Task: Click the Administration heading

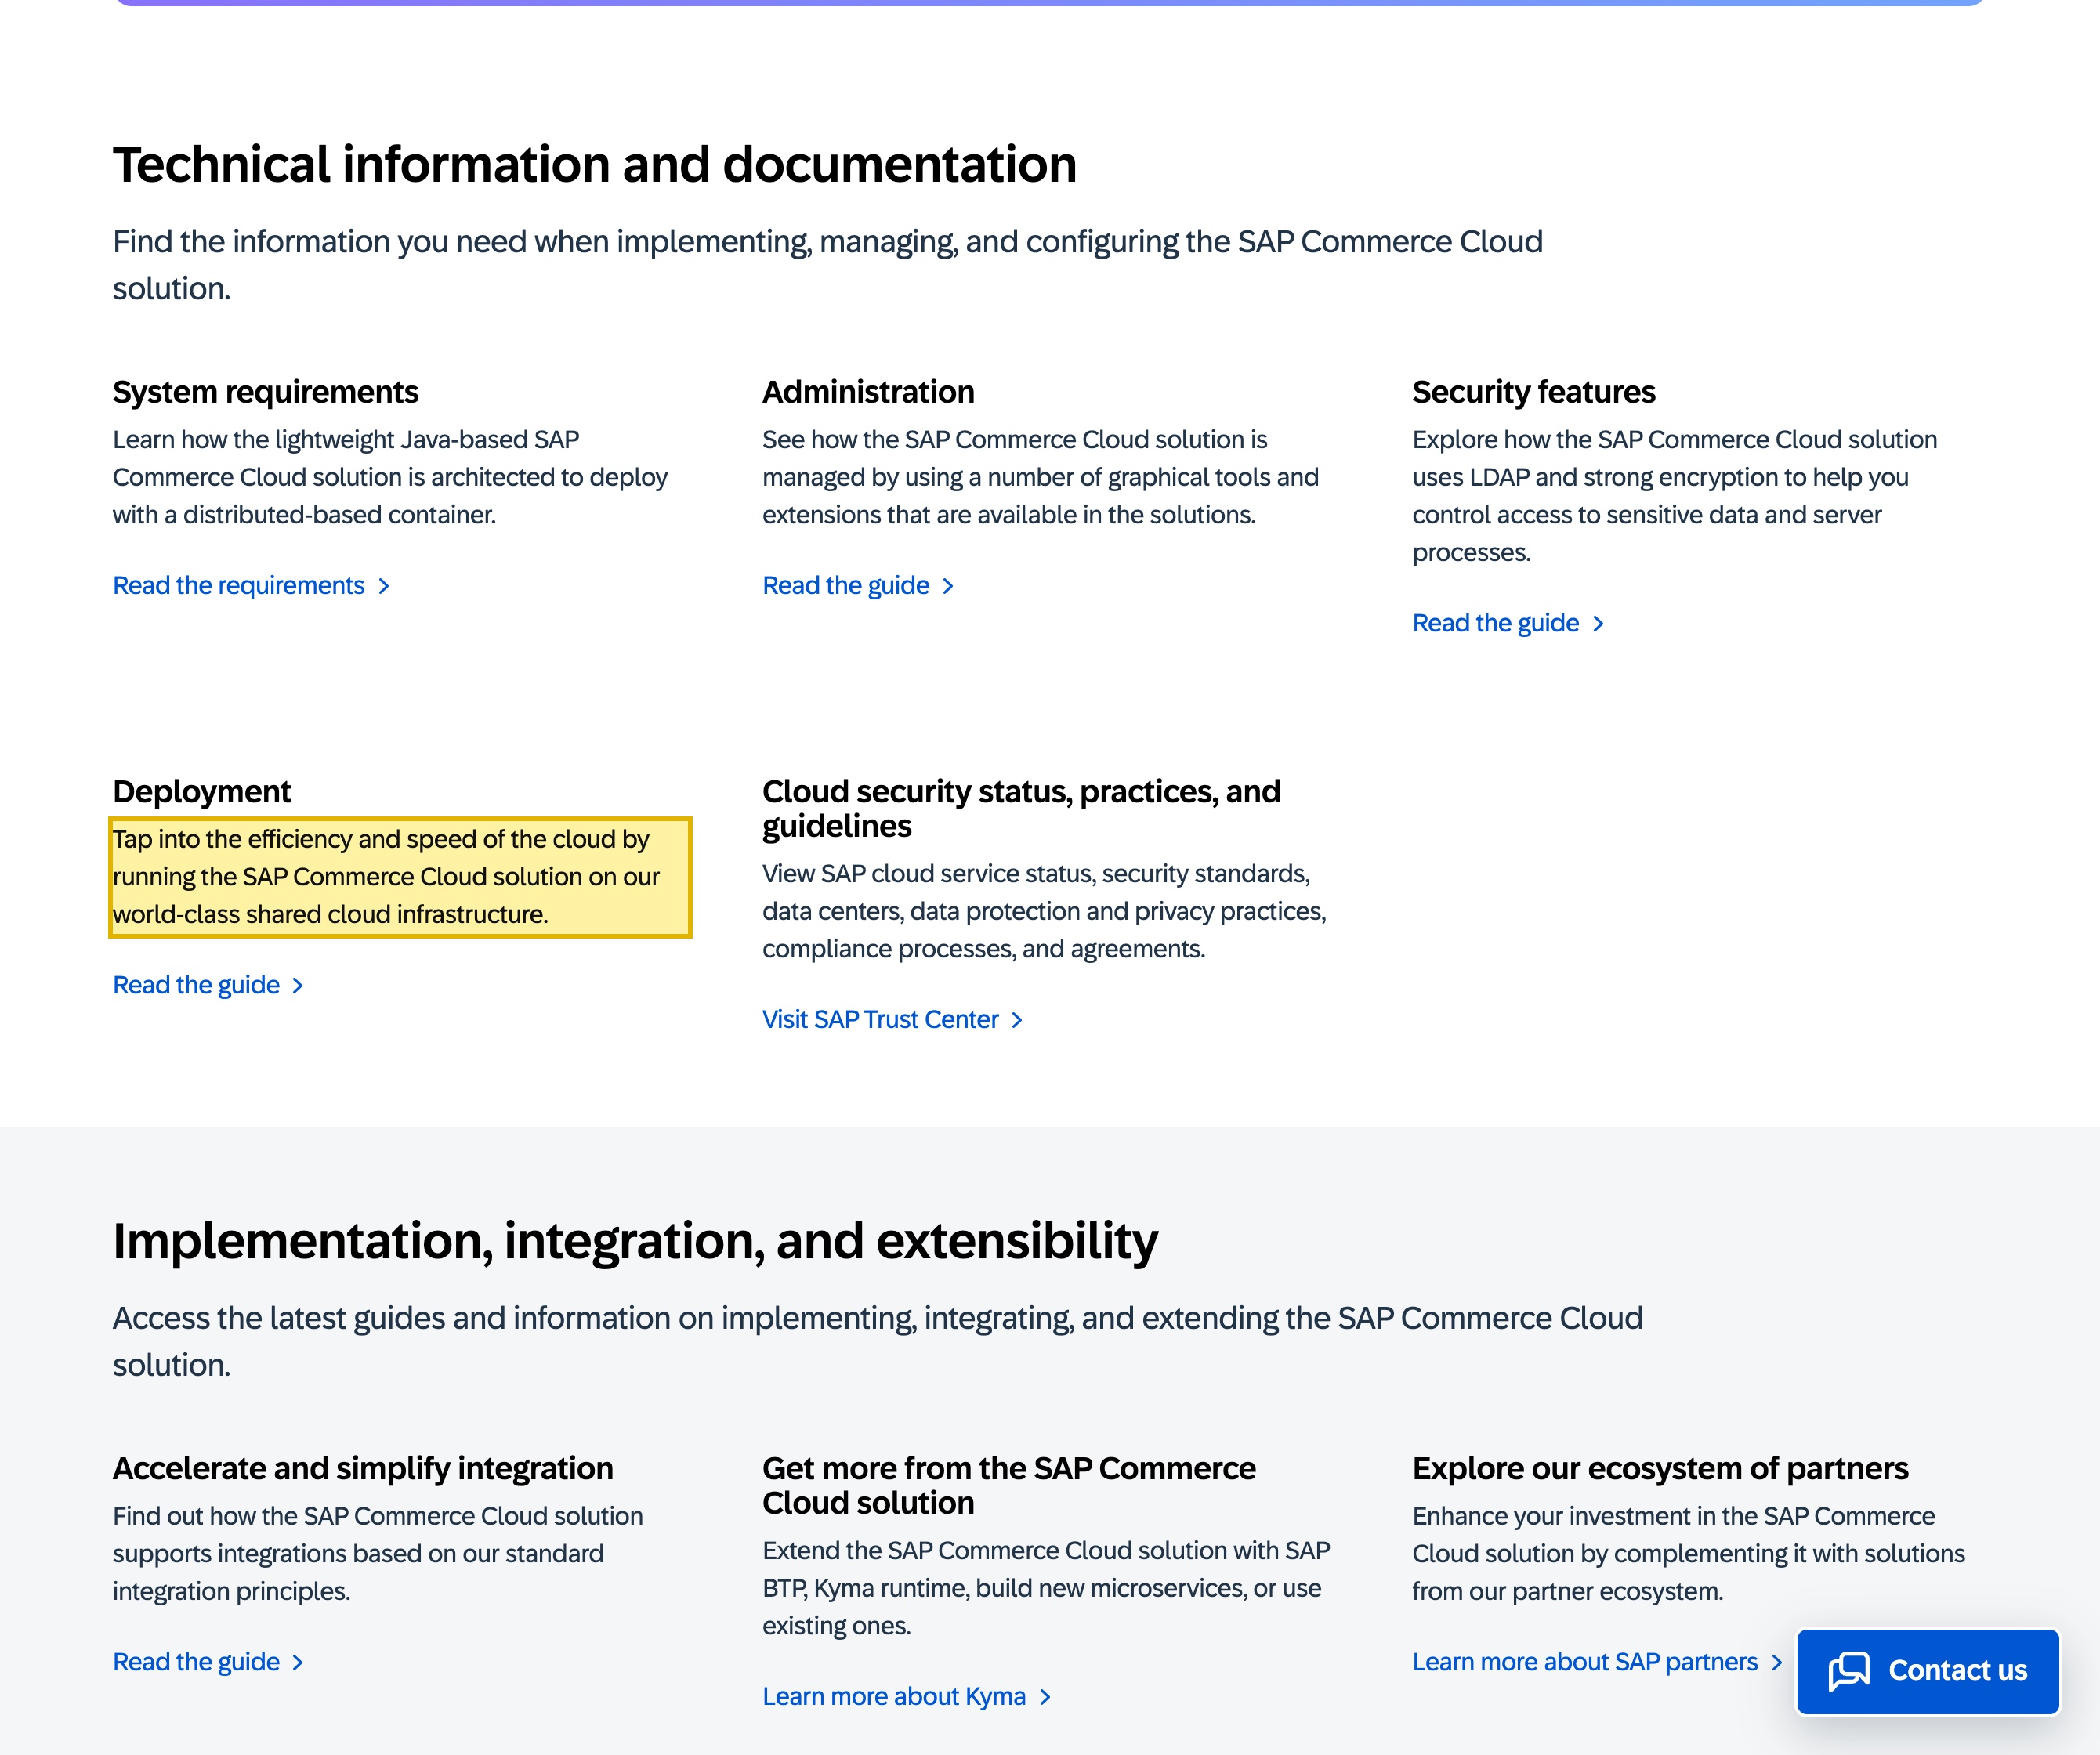Action: point(868,392)
